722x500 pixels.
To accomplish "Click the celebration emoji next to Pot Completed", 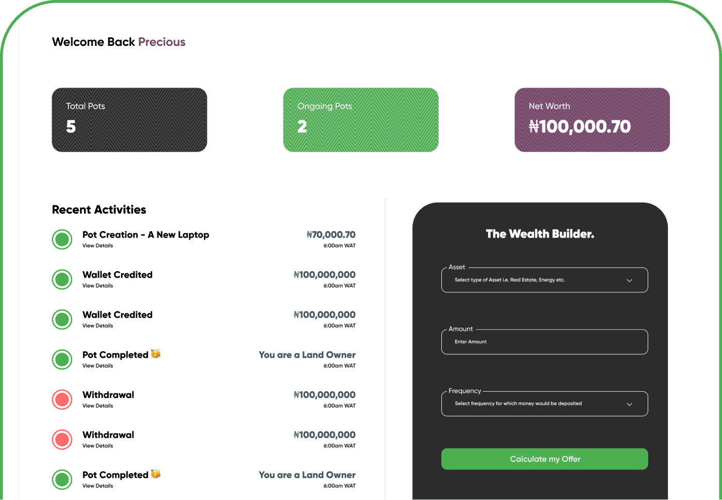I will (x=156, y=353).
